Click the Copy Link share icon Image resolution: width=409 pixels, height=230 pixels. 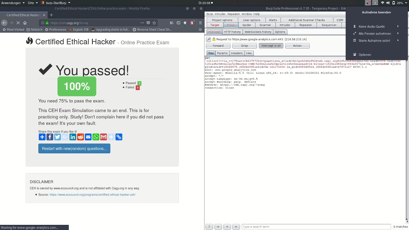point(119,137)
